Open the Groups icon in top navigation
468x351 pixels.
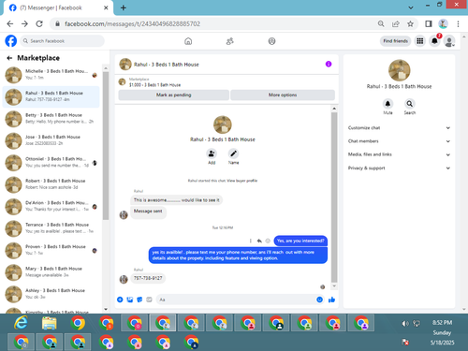coord(271,41)
